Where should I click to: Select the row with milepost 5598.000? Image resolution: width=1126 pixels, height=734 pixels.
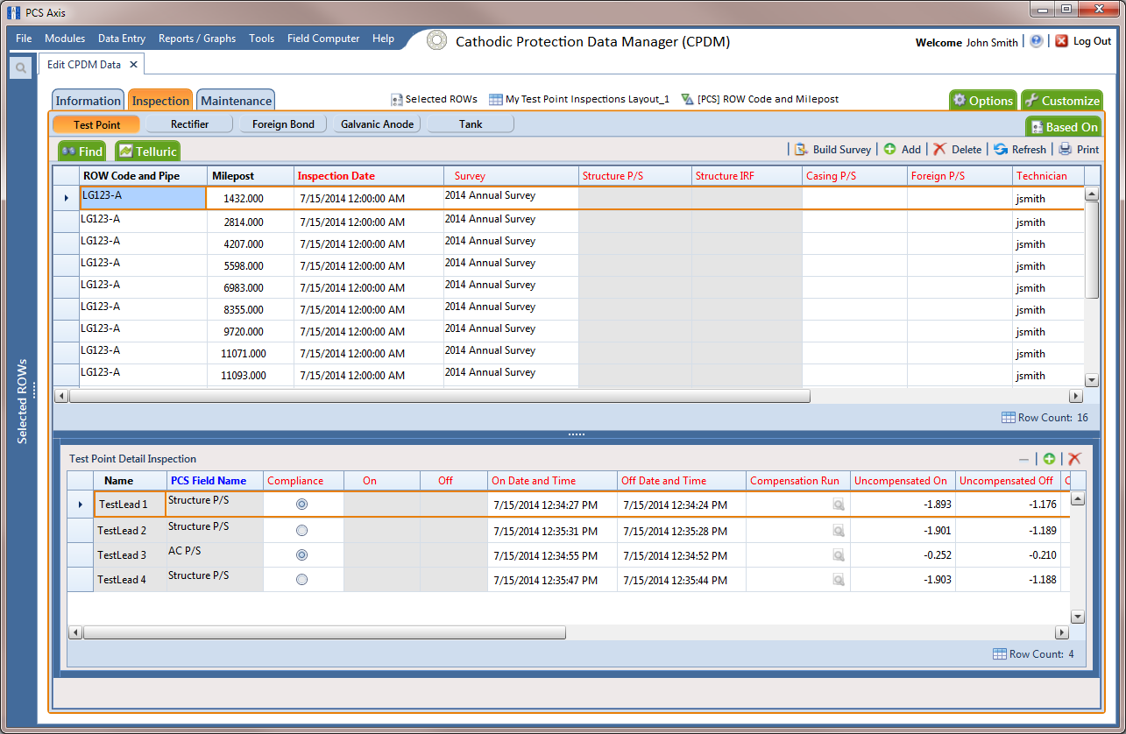click(569, 265)
